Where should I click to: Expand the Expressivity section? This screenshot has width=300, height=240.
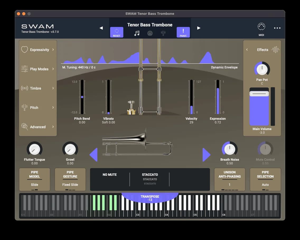[x=38, y=50]
